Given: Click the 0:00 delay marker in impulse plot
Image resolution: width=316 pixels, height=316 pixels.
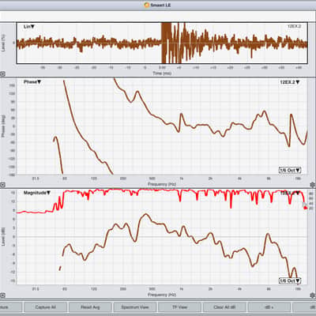Looking at the screenshot, I should pos(162,68).
